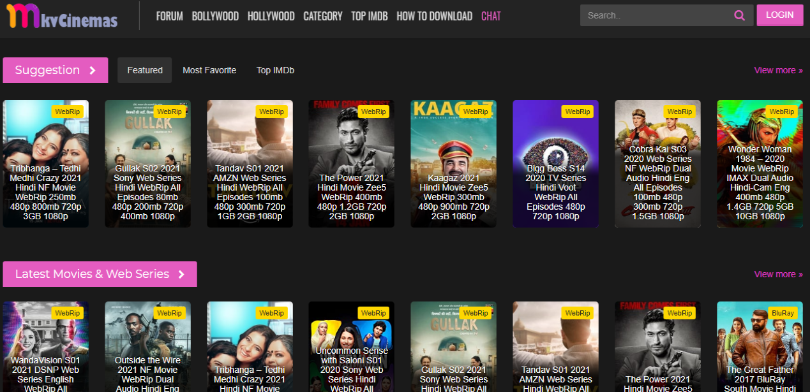This screenshot has height=392, width=810.
Task: Click WebRip badge on WandaVision poster
Action: coord(68,313)
